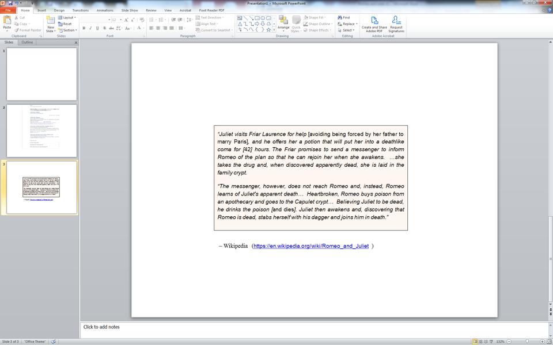Expand the Layout dropdown

(67, 18)
